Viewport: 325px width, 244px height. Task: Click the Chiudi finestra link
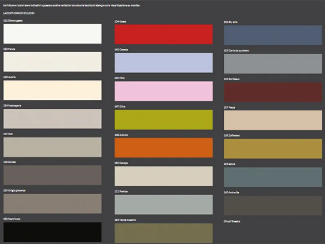click(232, 222)
